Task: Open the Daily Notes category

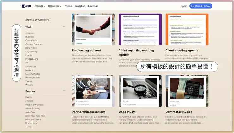Action: tap(31, 48)
